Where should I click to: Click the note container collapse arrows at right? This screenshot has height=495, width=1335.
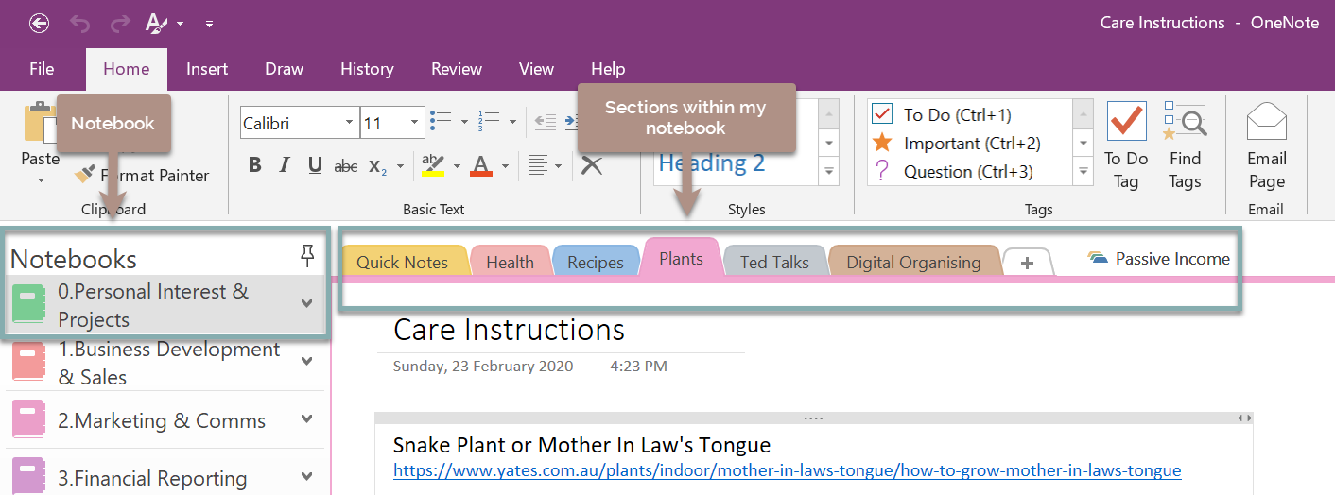(x=1246, y=418)
